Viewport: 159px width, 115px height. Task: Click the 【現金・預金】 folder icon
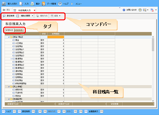[11, 37]
